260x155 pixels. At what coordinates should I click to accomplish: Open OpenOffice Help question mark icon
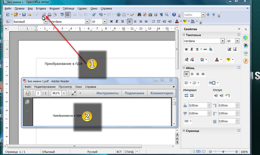[174, 14]
